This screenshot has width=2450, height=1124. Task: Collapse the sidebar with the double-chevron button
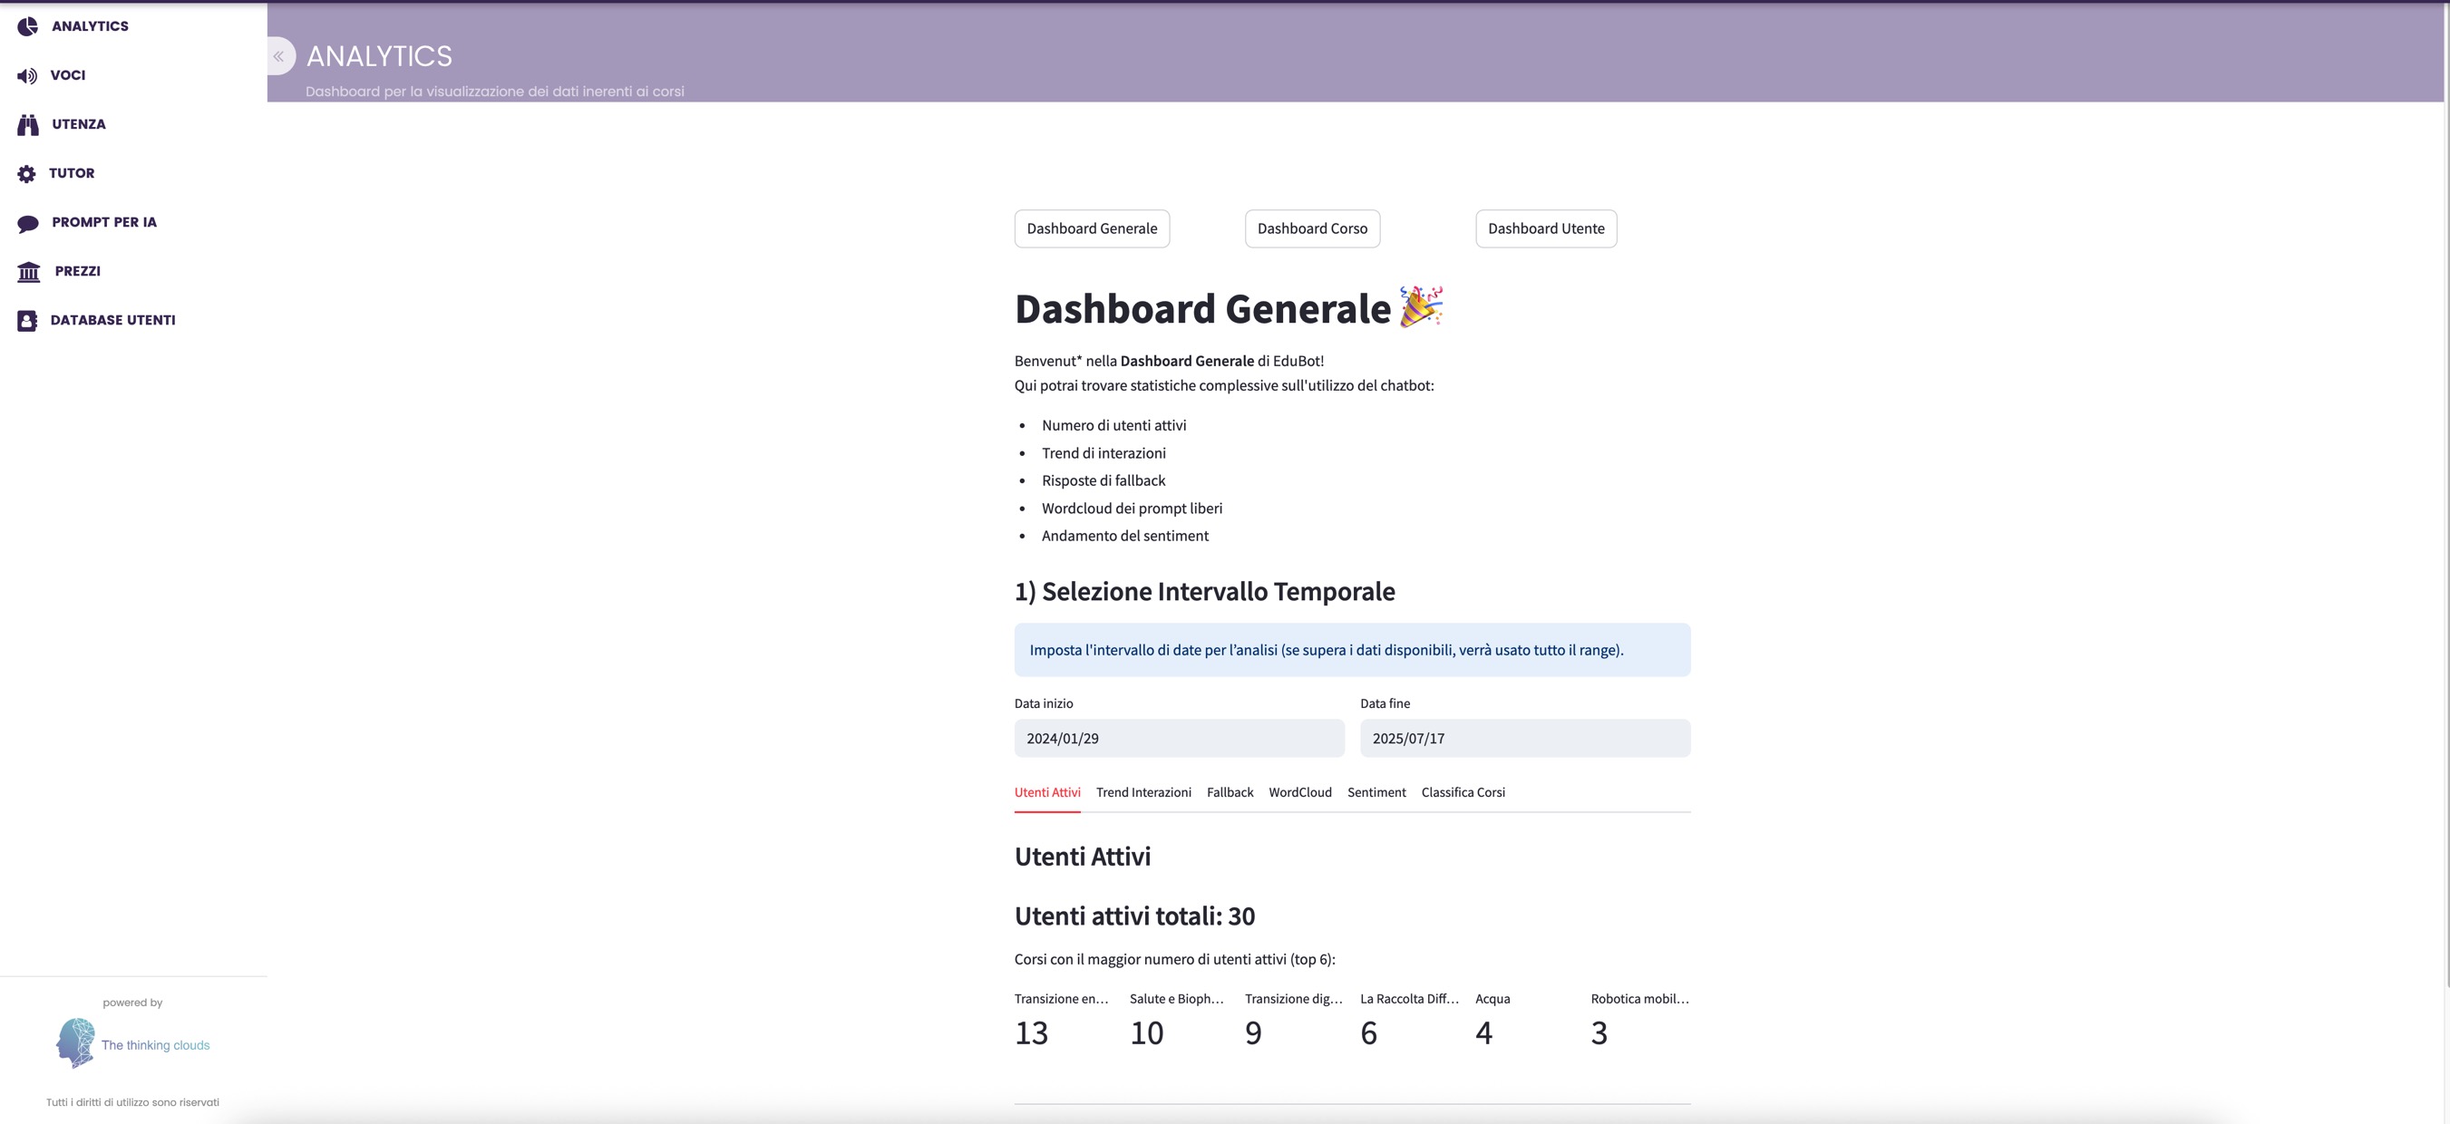(278, 57)
